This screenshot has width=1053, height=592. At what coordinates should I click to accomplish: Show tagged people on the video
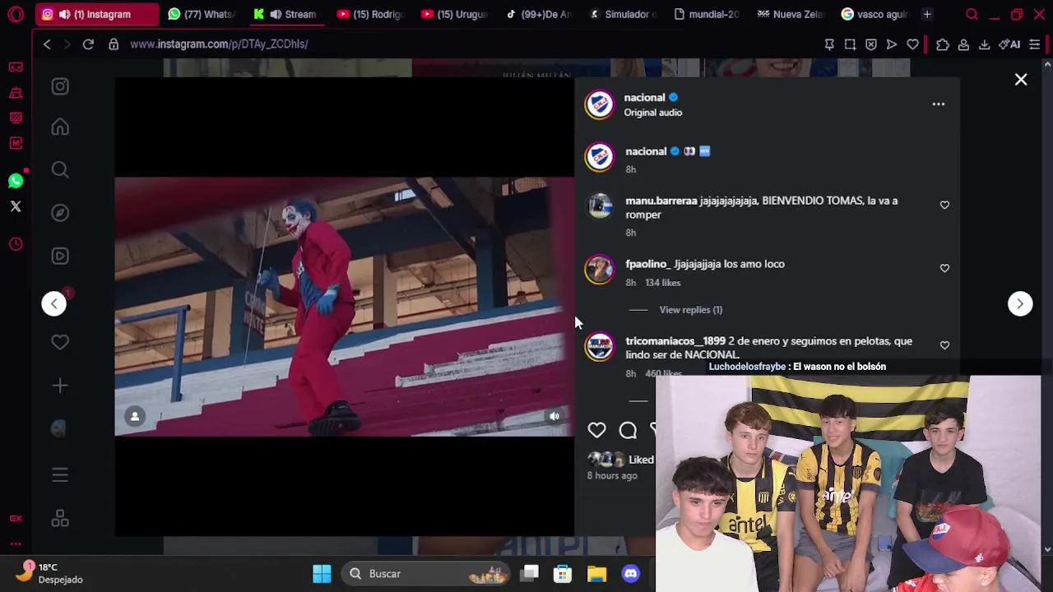pos(135,417)
